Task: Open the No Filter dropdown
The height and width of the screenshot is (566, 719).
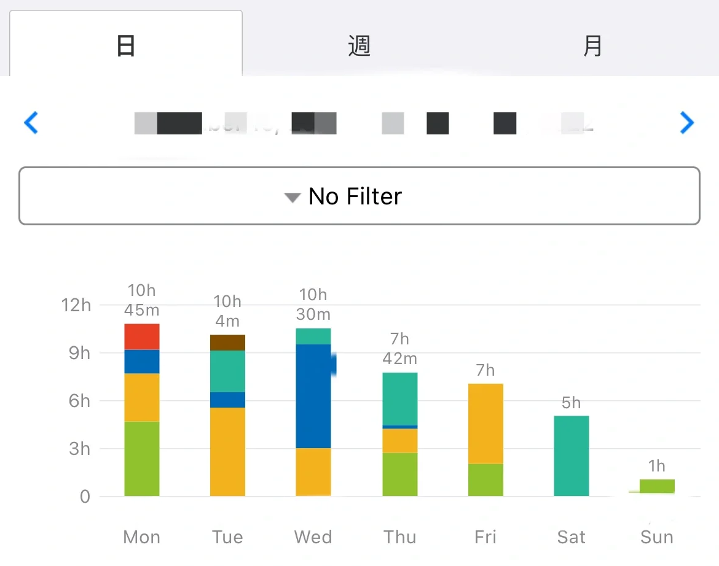Action: (x=359, y=196)
